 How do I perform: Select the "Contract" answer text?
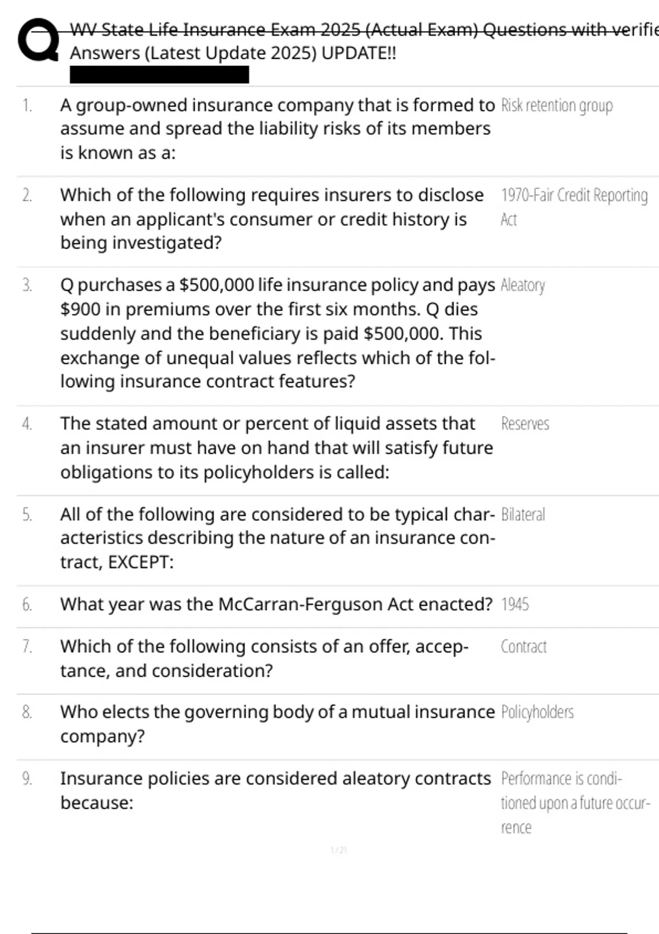coord(523,647)
